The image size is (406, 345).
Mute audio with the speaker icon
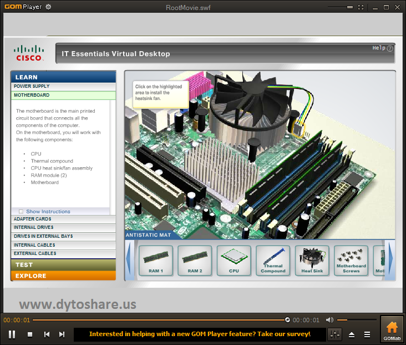click(329, 320)
